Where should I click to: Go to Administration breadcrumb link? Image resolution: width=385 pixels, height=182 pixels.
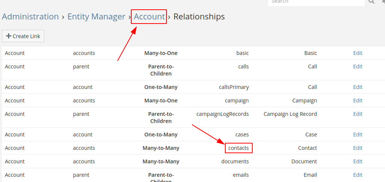point(30,17)
